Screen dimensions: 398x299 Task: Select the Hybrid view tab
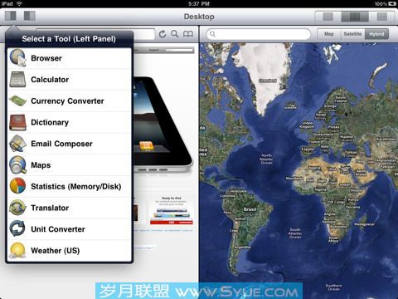click(x=376, y=34)
